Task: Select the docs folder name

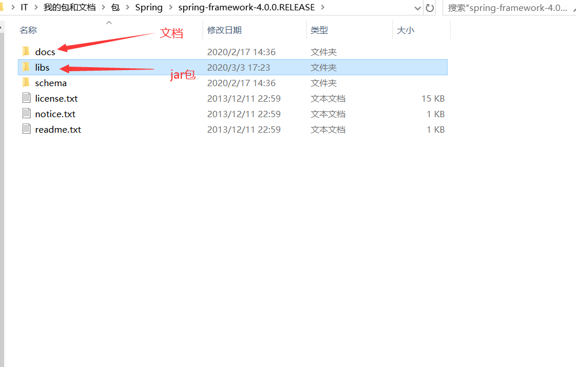Action: (45, 52)
